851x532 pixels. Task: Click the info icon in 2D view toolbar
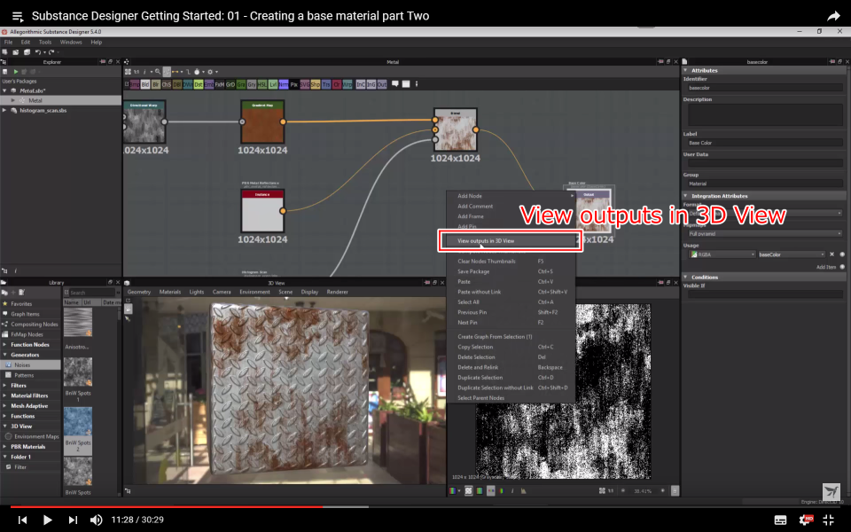(512, 490)
